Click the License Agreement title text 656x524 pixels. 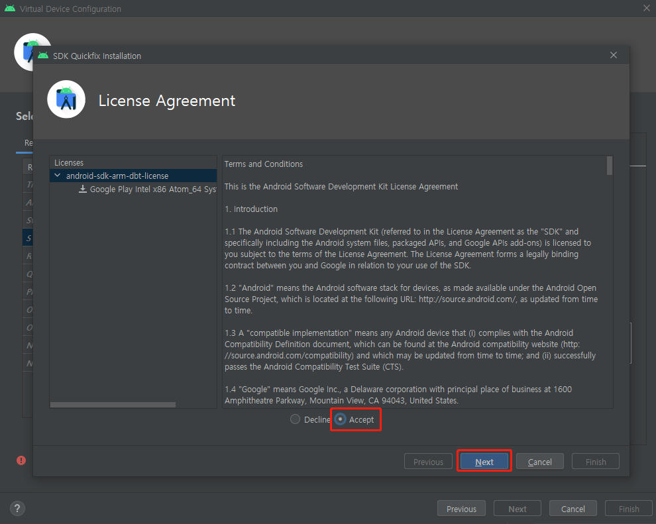166,101
